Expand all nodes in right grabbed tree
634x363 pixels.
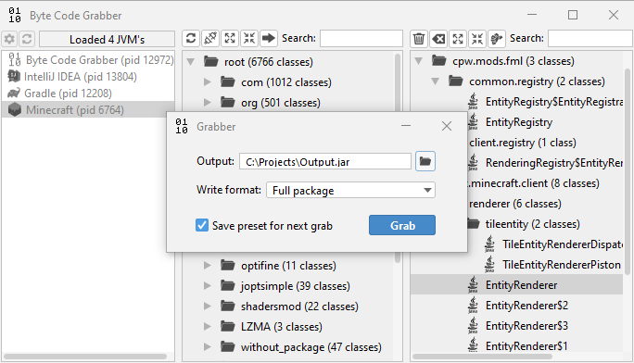458,38
